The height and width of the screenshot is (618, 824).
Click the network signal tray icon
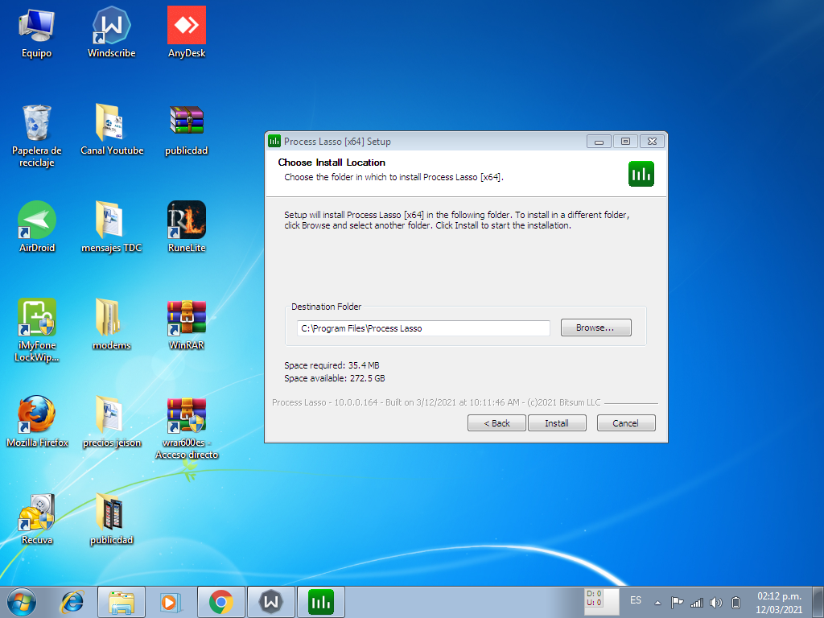click(697, 602)
